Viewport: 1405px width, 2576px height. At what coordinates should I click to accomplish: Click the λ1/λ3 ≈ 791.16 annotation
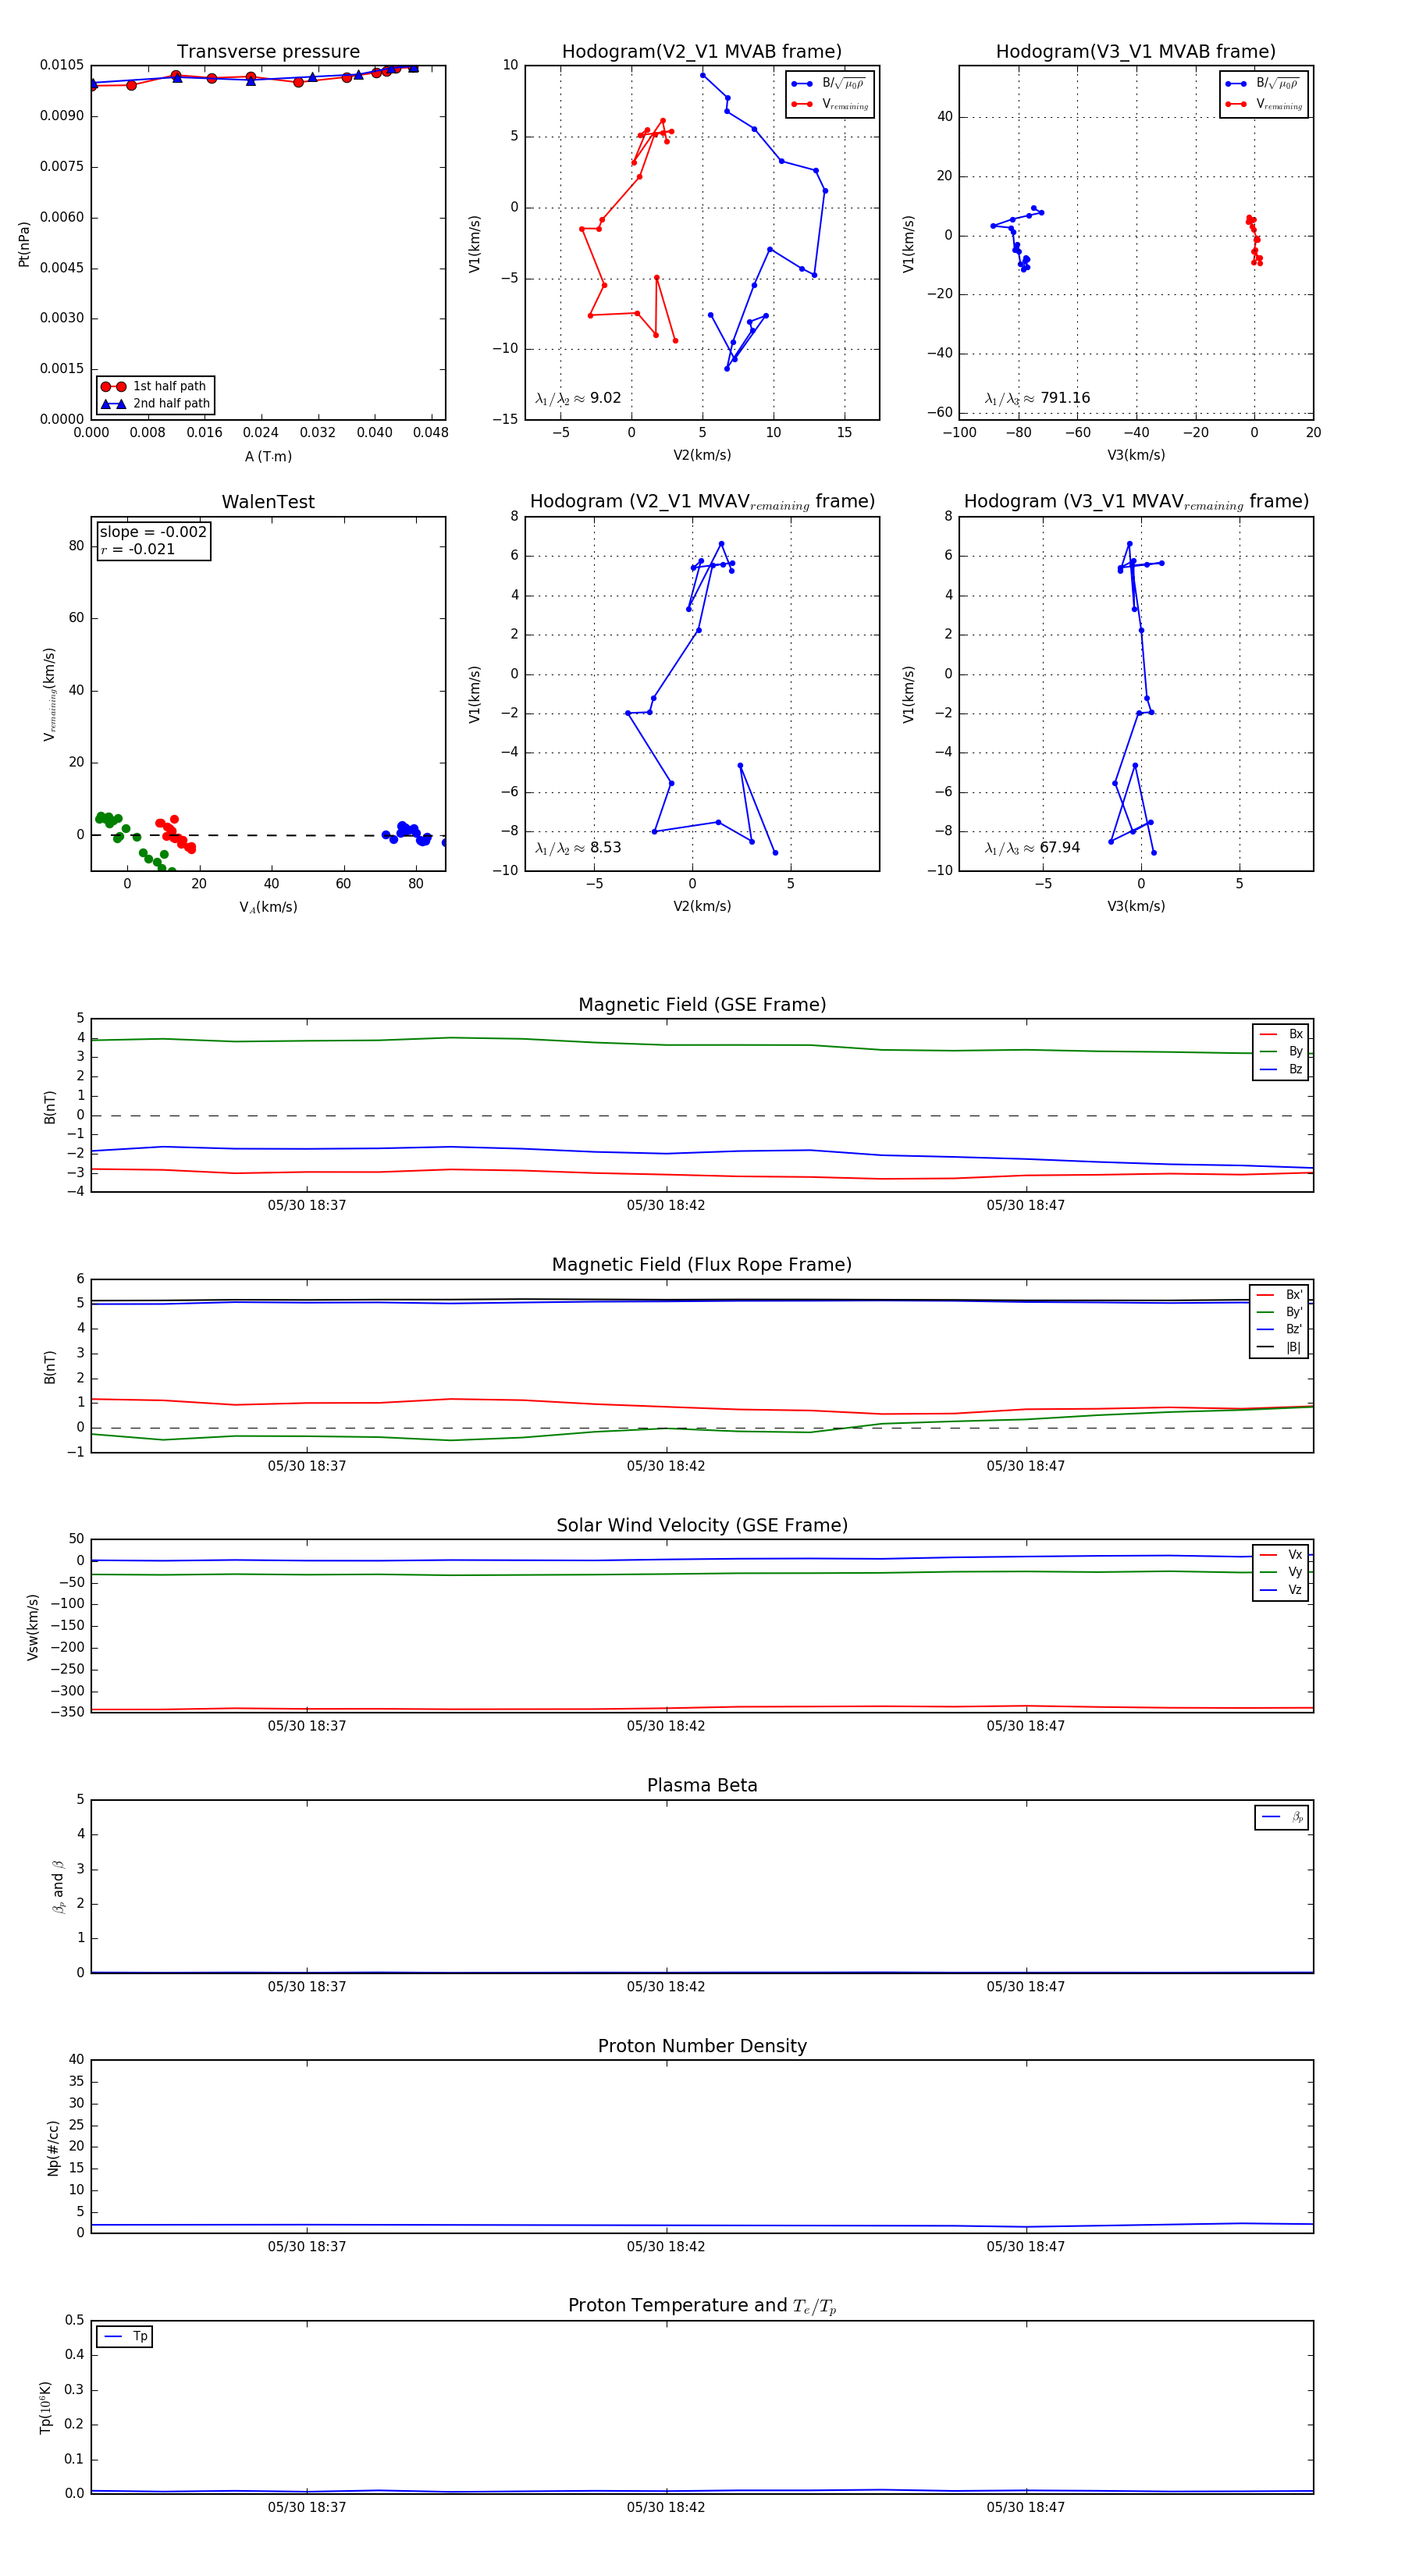(1037, 398)
